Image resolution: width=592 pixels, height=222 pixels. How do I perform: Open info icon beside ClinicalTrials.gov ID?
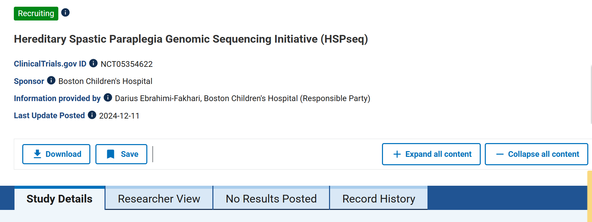click(93, 63)
